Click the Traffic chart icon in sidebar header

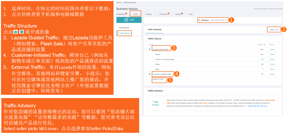126,20
